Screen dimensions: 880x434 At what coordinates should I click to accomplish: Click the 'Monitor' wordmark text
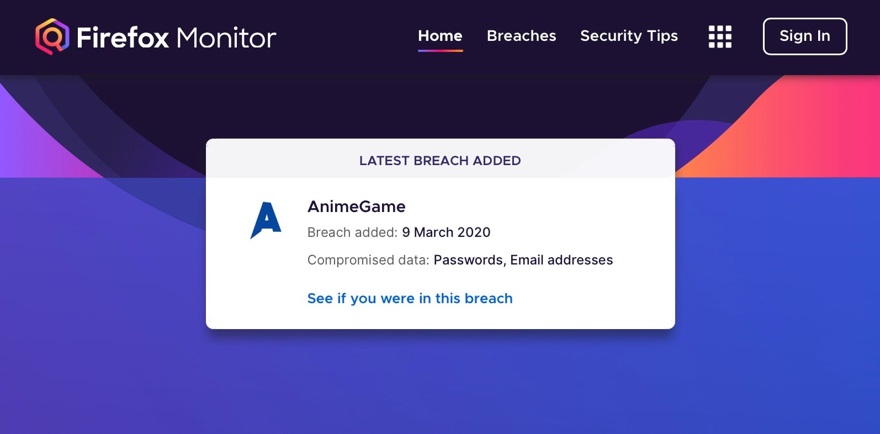(x=226, y=38)
